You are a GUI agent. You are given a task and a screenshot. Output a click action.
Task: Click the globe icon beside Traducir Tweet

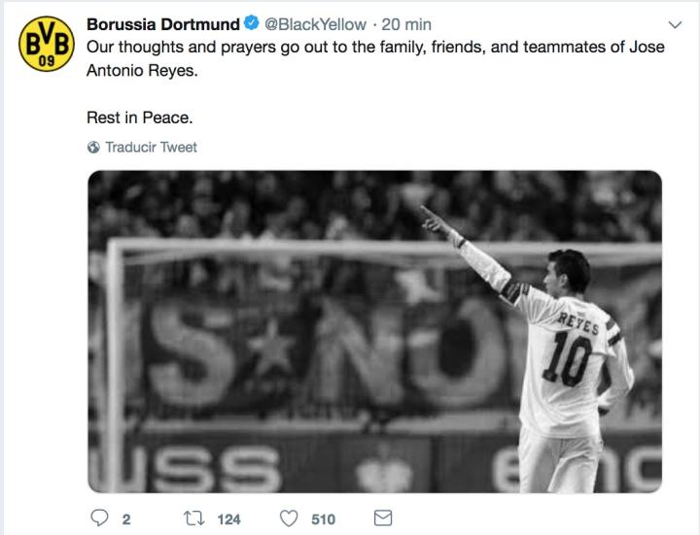[93, 148]
